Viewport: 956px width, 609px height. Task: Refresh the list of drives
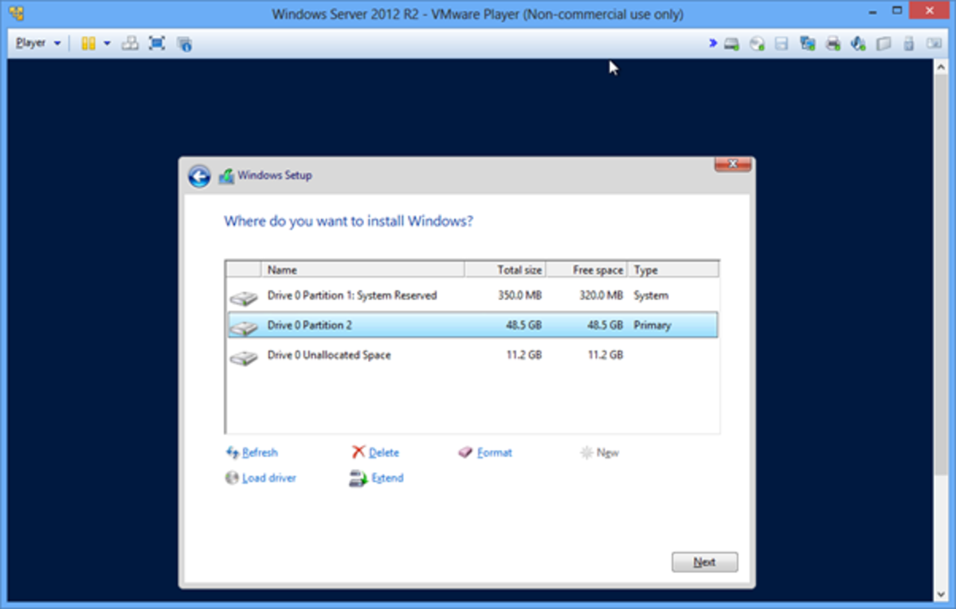point(257,452)
